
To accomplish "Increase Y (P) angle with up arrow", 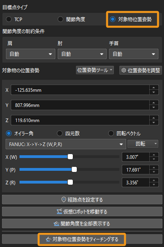I will click(154, 168).
